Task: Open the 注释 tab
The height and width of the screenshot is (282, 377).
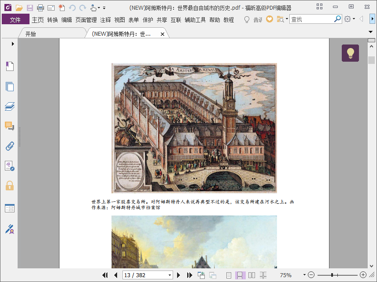Action: (x=106, y=20)
